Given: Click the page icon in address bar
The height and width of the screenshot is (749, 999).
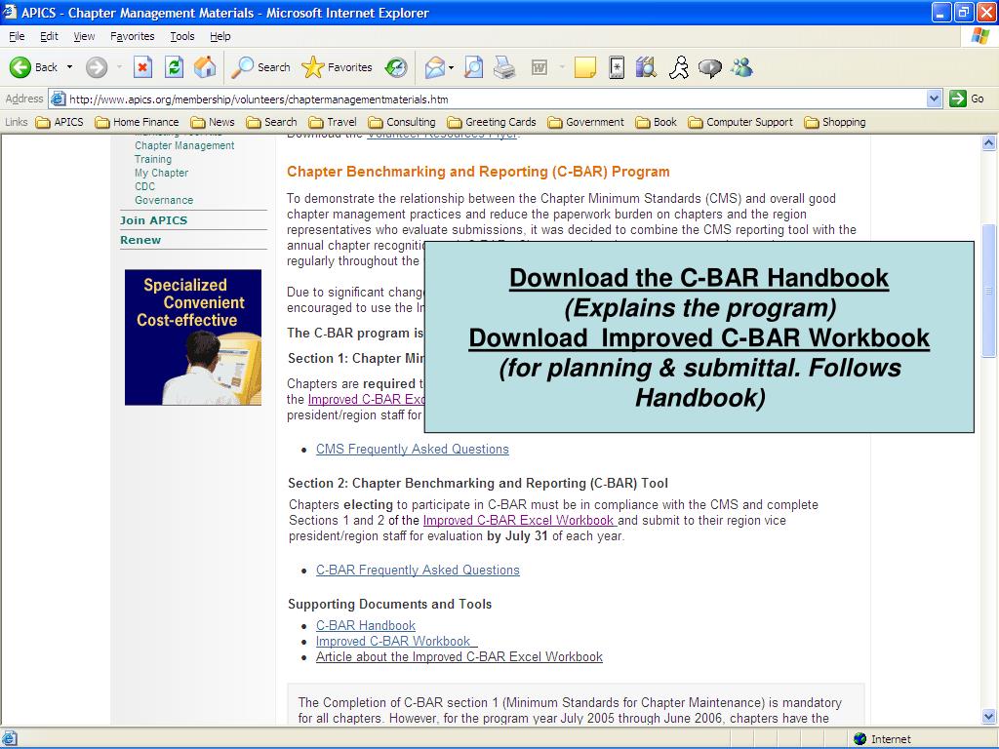Looking at the screenshot, I should coord(58,99).
